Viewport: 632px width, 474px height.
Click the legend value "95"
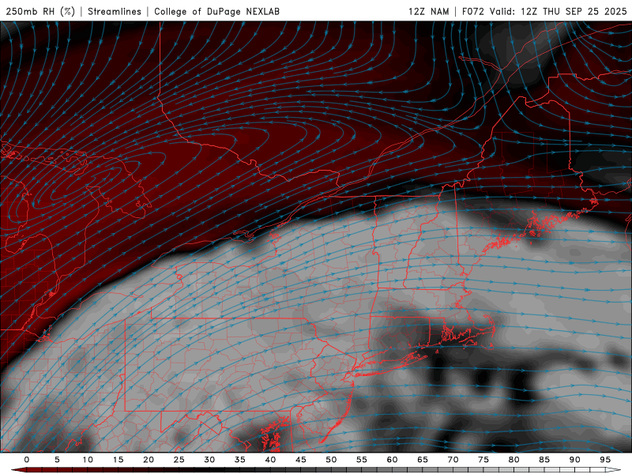[x=605, y=460]
